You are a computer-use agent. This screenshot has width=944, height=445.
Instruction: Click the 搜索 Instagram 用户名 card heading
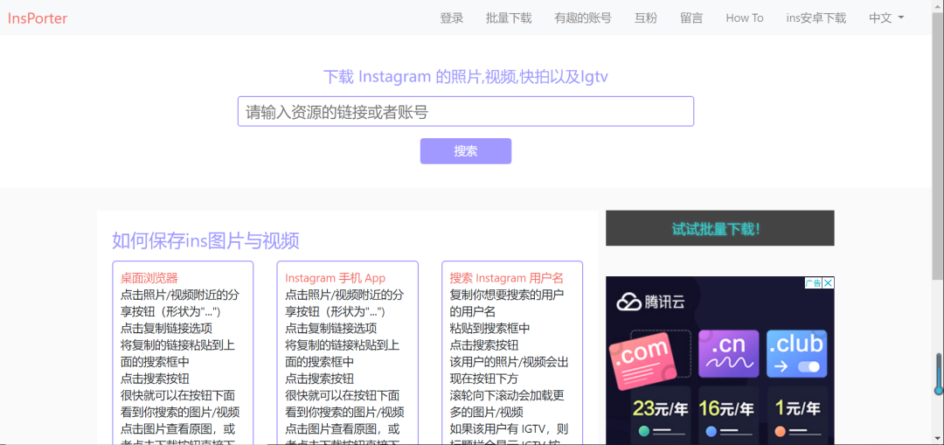coord(507,278)
